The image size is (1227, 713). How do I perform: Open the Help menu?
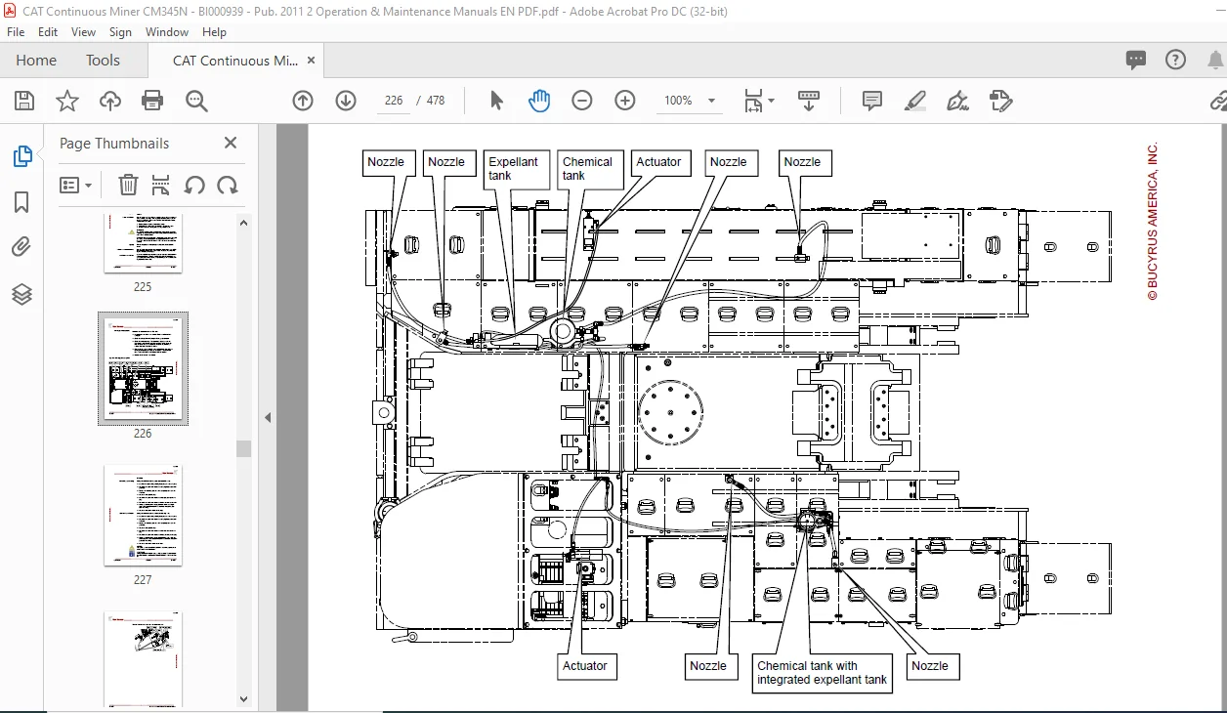[x=215, y=32]
